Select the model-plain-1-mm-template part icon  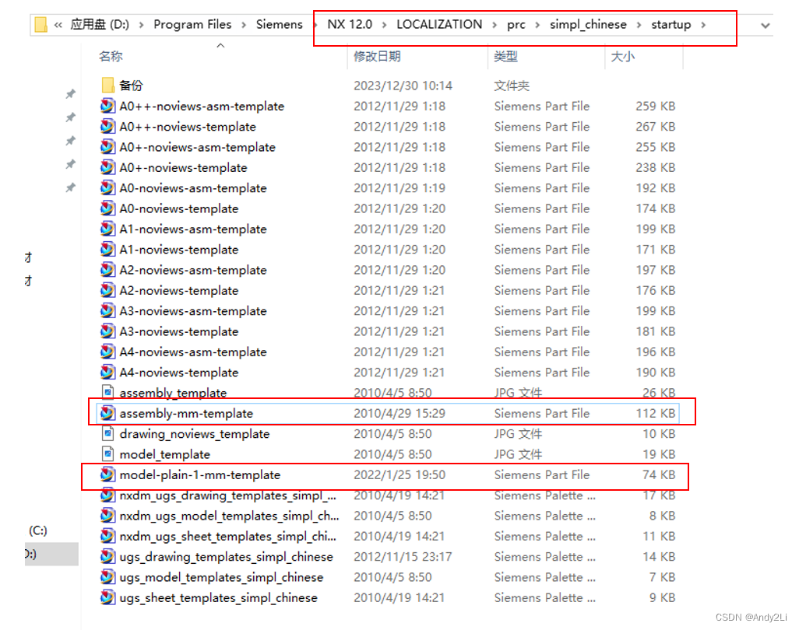107,474
